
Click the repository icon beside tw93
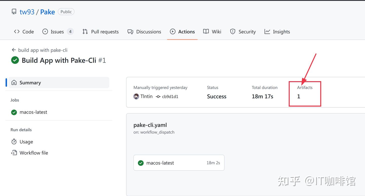pos(14,12)
